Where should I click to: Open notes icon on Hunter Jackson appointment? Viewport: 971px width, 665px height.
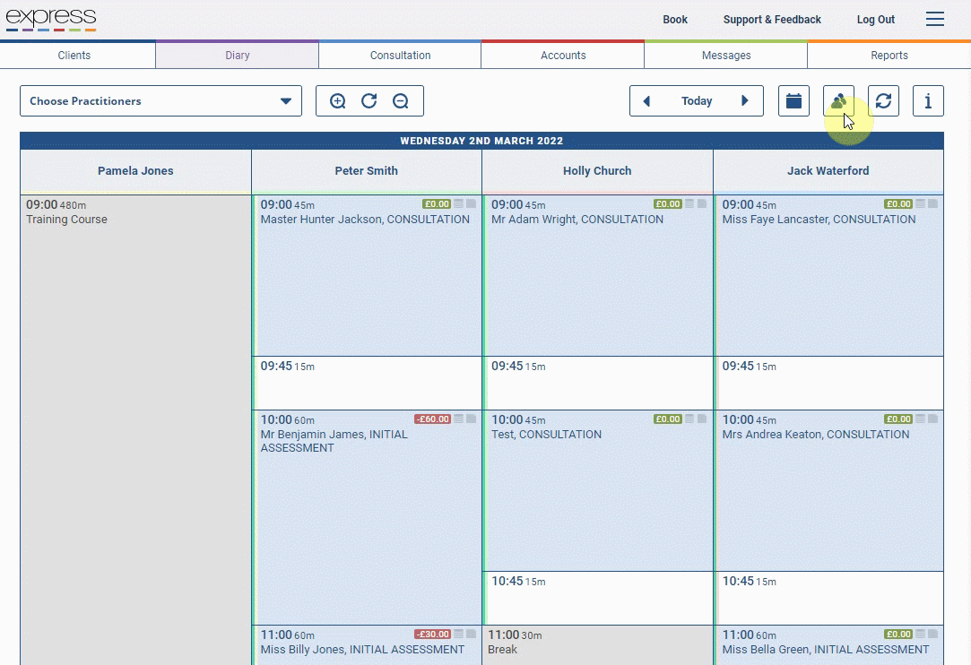459,203
